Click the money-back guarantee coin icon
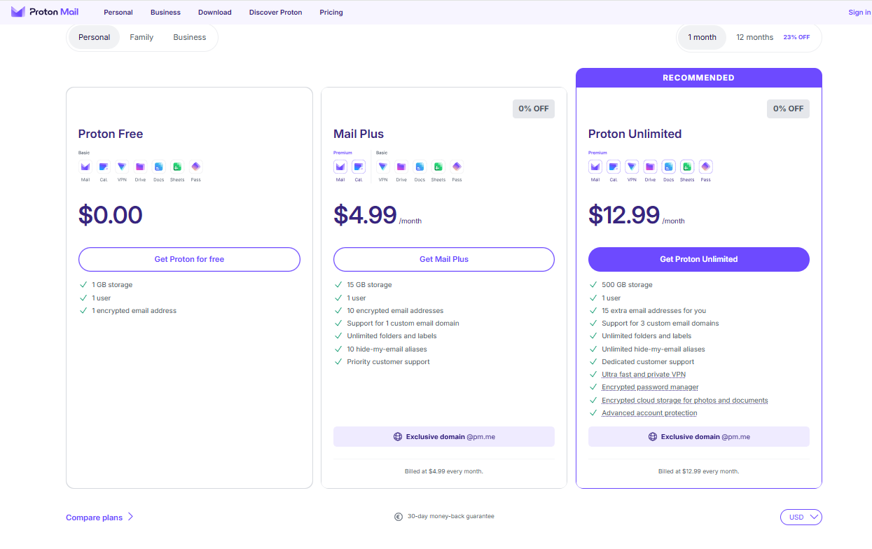The image size is (872, 549). click(x=399, y=517)
